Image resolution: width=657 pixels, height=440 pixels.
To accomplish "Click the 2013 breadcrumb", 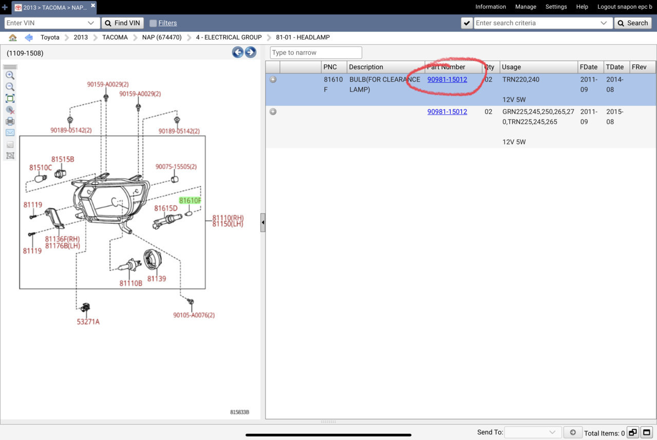I will pos(81,37).
